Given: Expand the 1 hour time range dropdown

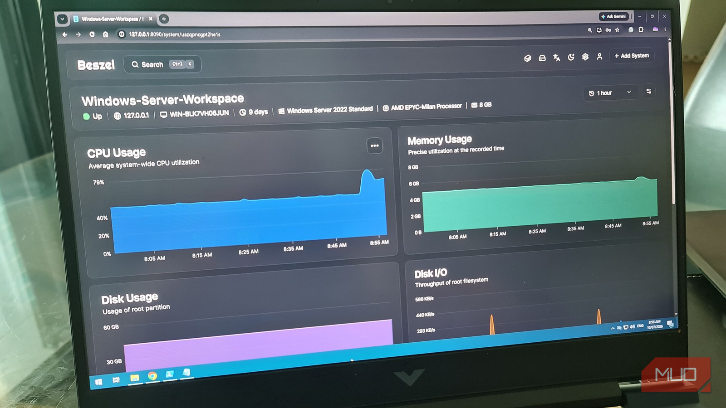Looking at the screenshot, I should point(610,92).
